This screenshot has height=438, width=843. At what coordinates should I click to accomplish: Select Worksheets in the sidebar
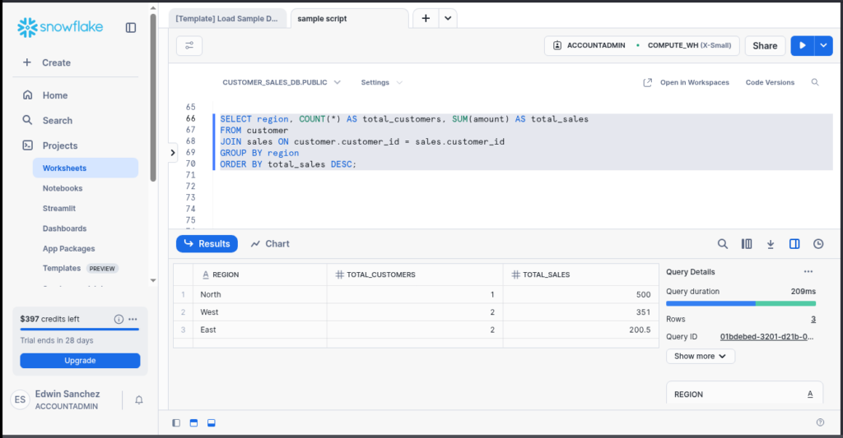click(x=86, y=168)
